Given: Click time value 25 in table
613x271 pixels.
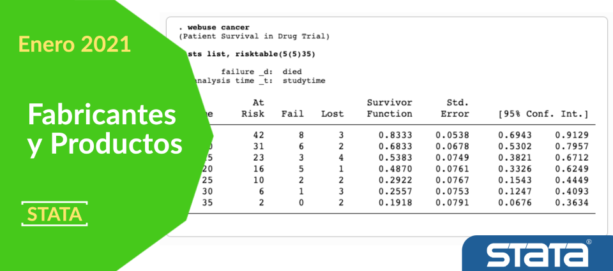Looking at the screenshot, I should [208, 180].
